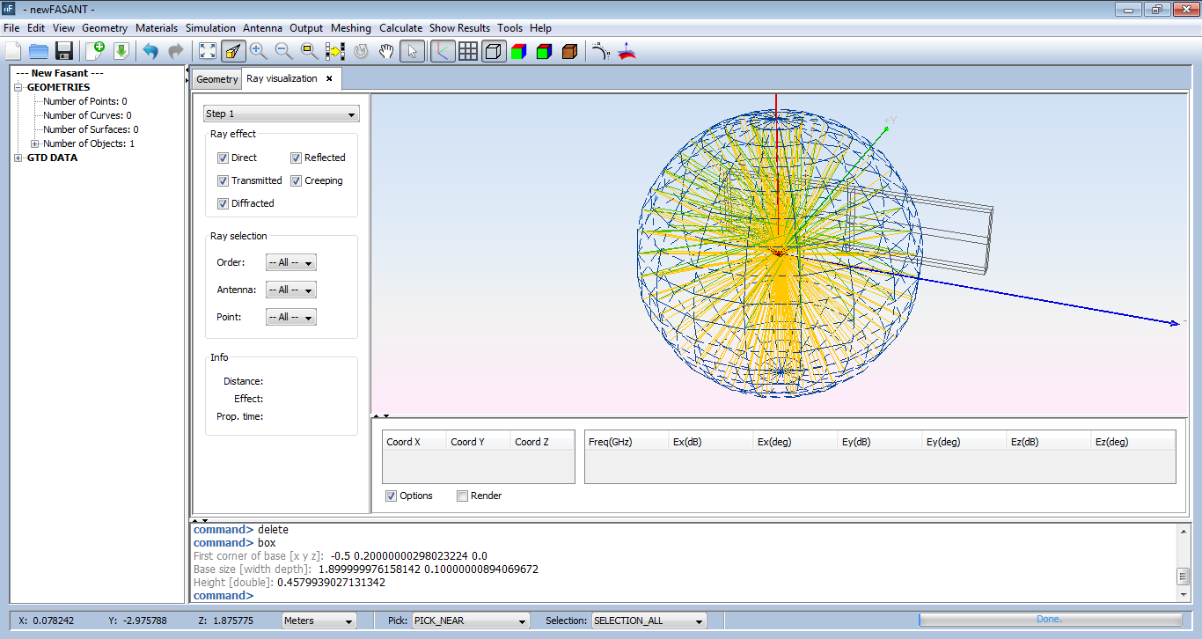Select the Zoom Out magnifier tool
1202x639 pixels.
(x=283, y=51)
